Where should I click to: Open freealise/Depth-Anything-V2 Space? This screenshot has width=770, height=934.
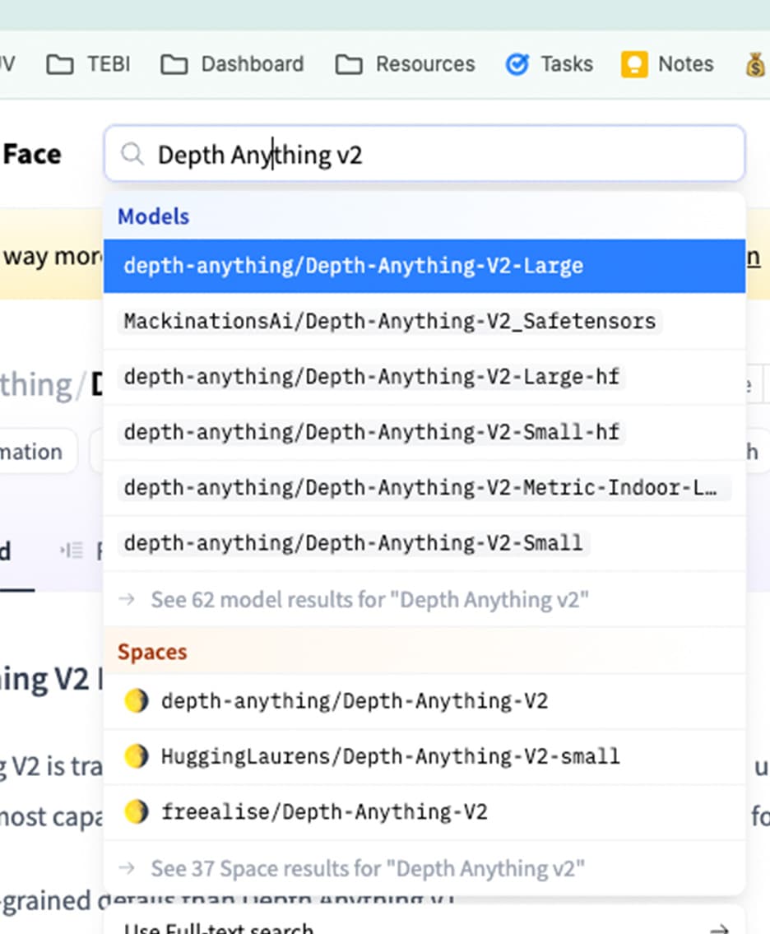pyautogui.click(x=324, y=812)
